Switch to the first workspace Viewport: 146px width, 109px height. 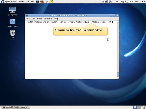(x=135, y=107)
